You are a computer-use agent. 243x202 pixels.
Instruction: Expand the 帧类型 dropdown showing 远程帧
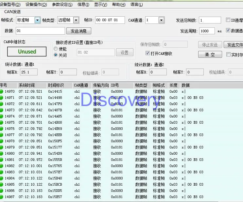(x=76, y=20)
